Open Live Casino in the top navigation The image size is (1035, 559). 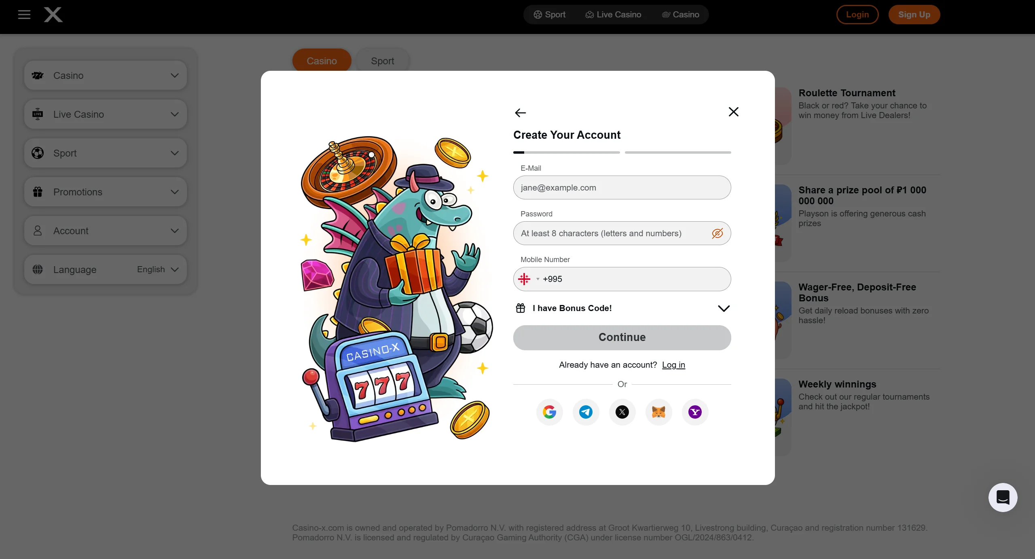613,15
